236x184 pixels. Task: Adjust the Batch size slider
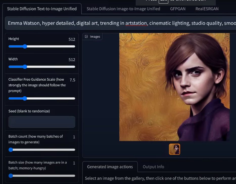tap(42, 176)
